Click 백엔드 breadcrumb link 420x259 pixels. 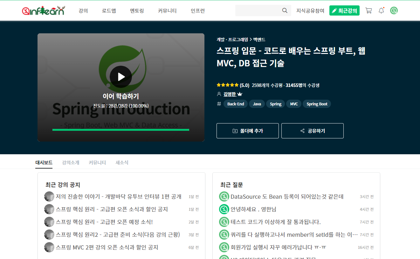pos(259,40)
